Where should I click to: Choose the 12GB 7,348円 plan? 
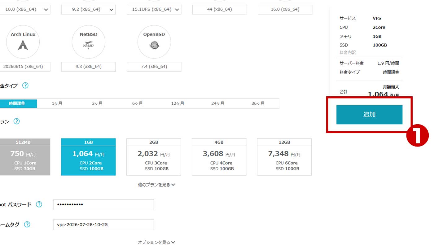[x=284, y=157]
